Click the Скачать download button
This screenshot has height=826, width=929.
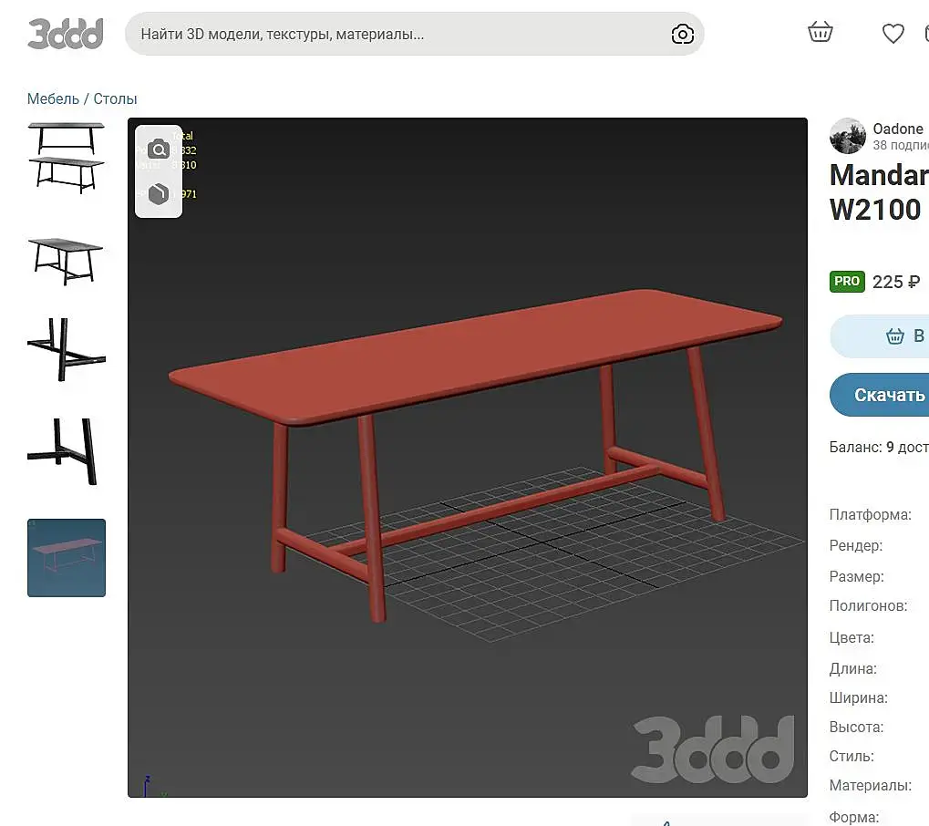[x=879, y=395]
